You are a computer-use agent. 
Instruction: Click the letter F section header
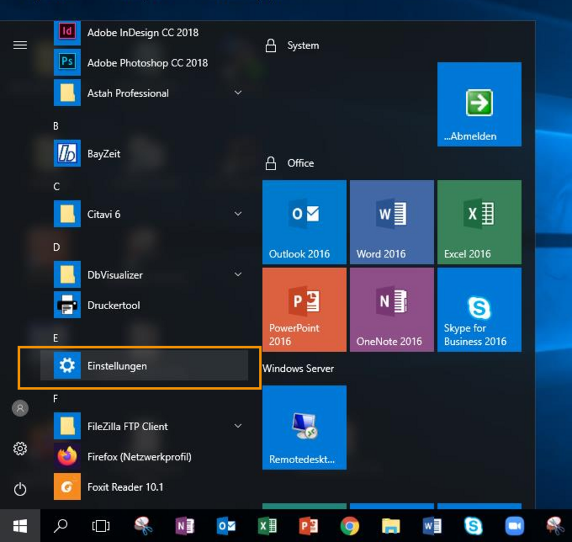(55, 398)
